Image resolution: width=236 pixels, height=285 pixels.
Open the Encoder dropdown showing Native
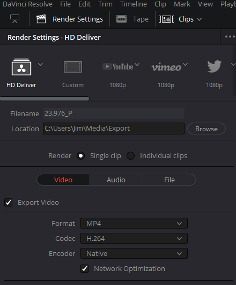coord(134,254)
